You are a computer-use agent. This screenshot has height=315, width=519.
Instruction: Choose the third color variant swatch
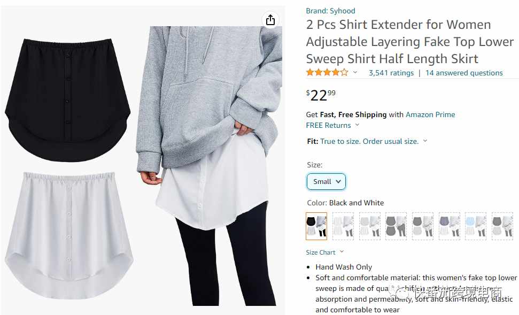(370, 226)
